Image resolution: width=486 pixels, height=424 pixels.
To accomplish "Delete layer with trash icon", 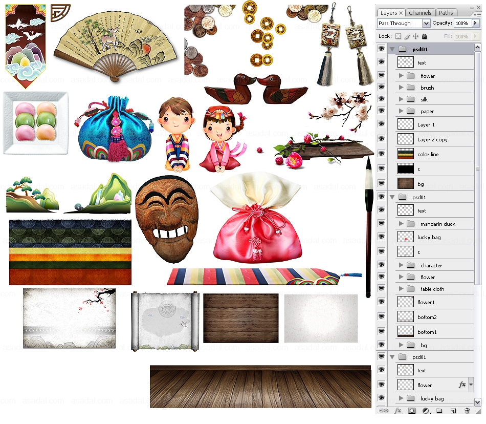I will click(x=467, y=411).
